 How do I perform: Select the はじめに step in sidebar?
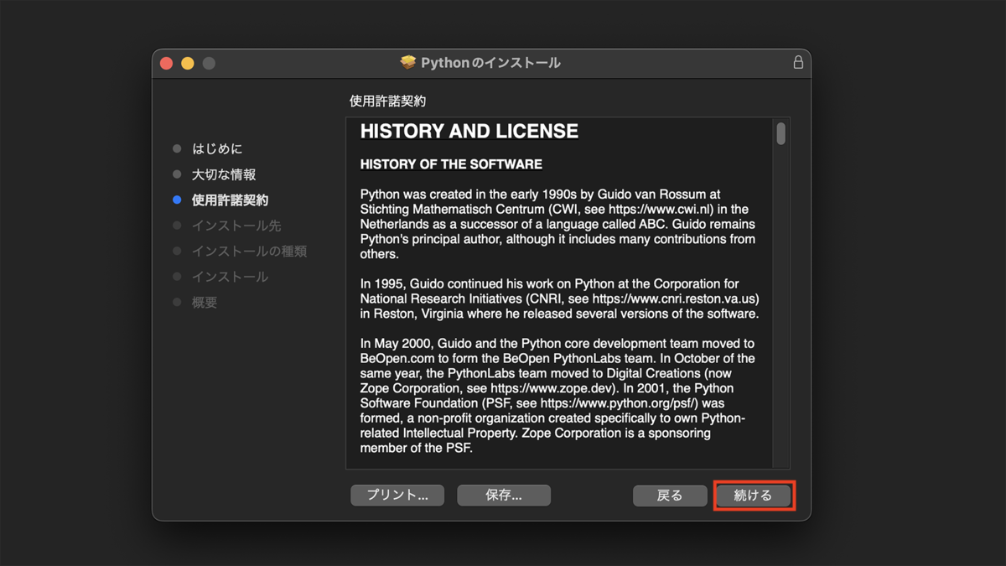pos(217,148)
